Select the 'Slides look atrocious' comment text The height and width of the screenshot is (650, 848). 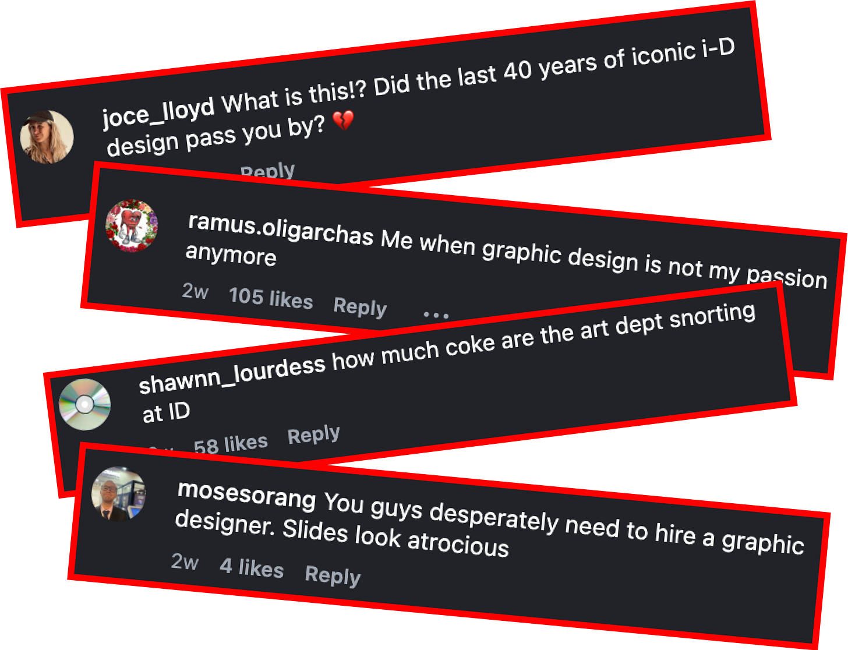[x=395, y=539]
